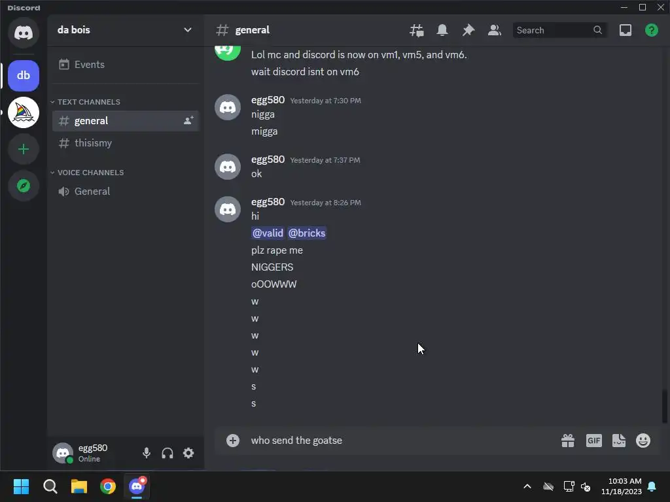Click avatar beside the 7:30 PM message
Image resolution: width=670 pixels, height=502 pixels.
[x=228, y=107]
